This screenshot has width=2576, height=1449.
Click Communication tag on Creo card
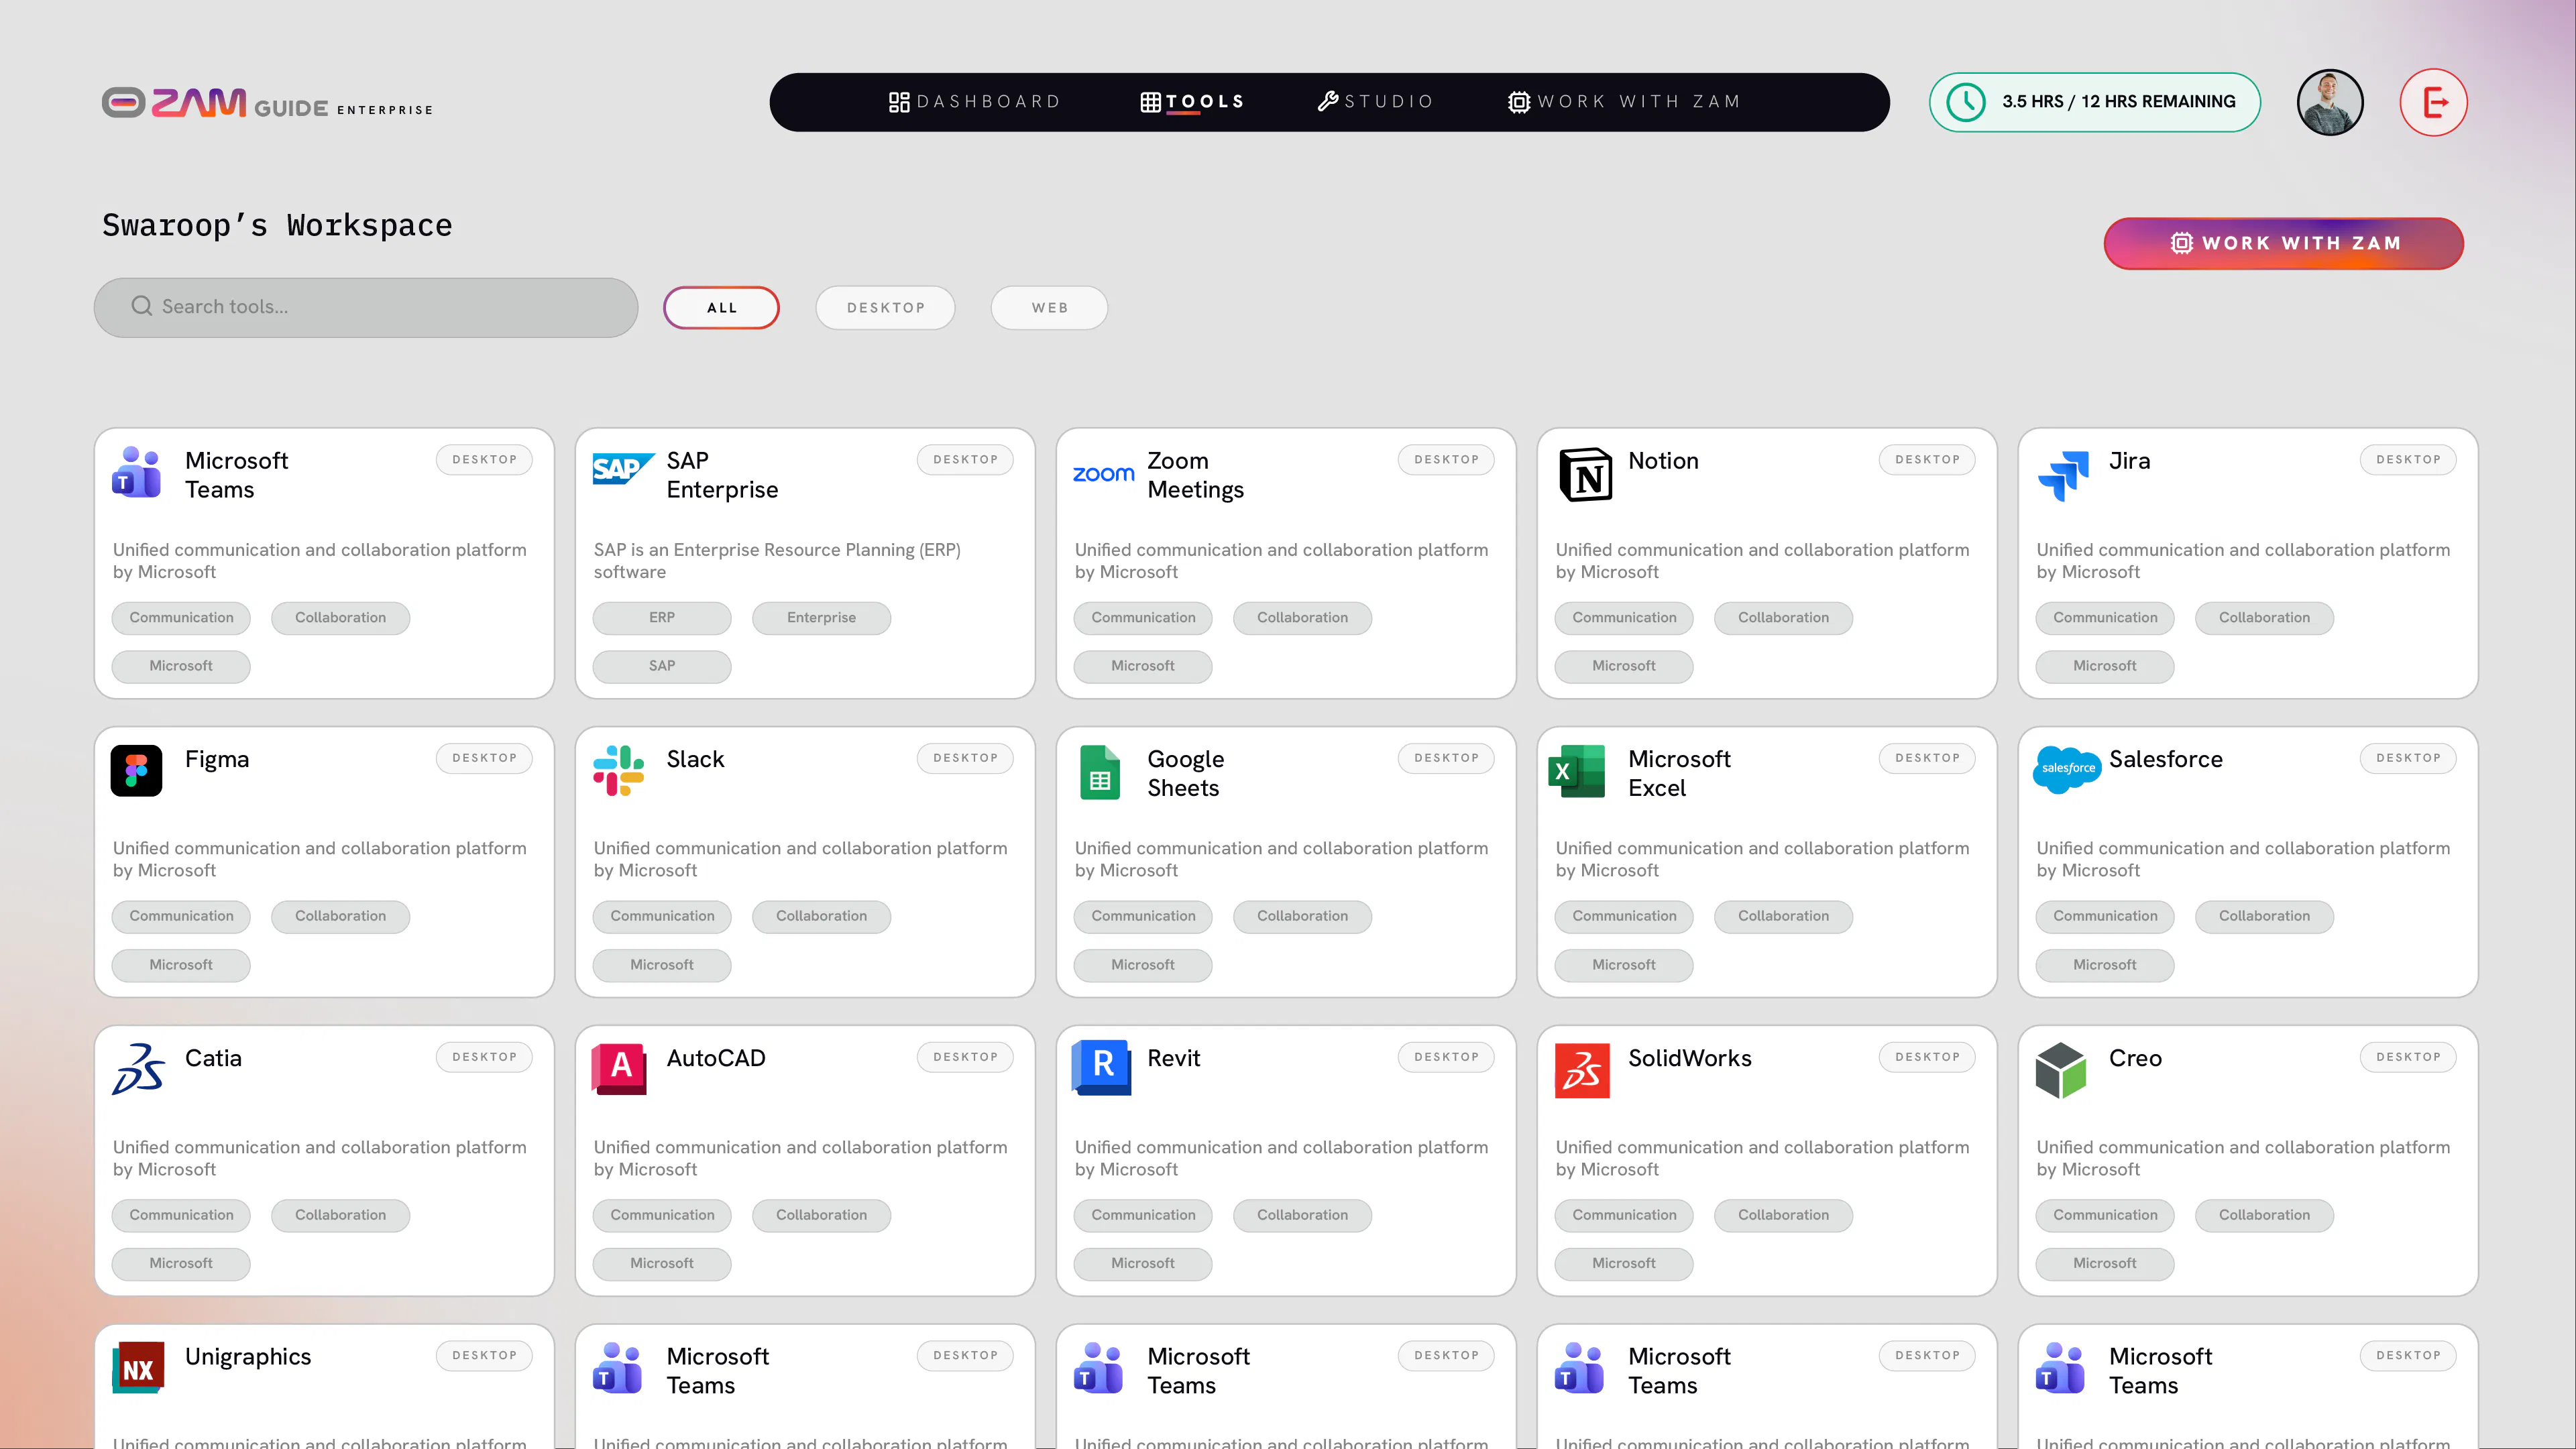click(2105, 1215)
